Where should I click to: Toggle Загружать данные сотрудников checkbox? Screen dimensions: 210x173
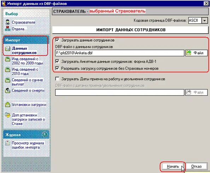(x=57, y=40)
